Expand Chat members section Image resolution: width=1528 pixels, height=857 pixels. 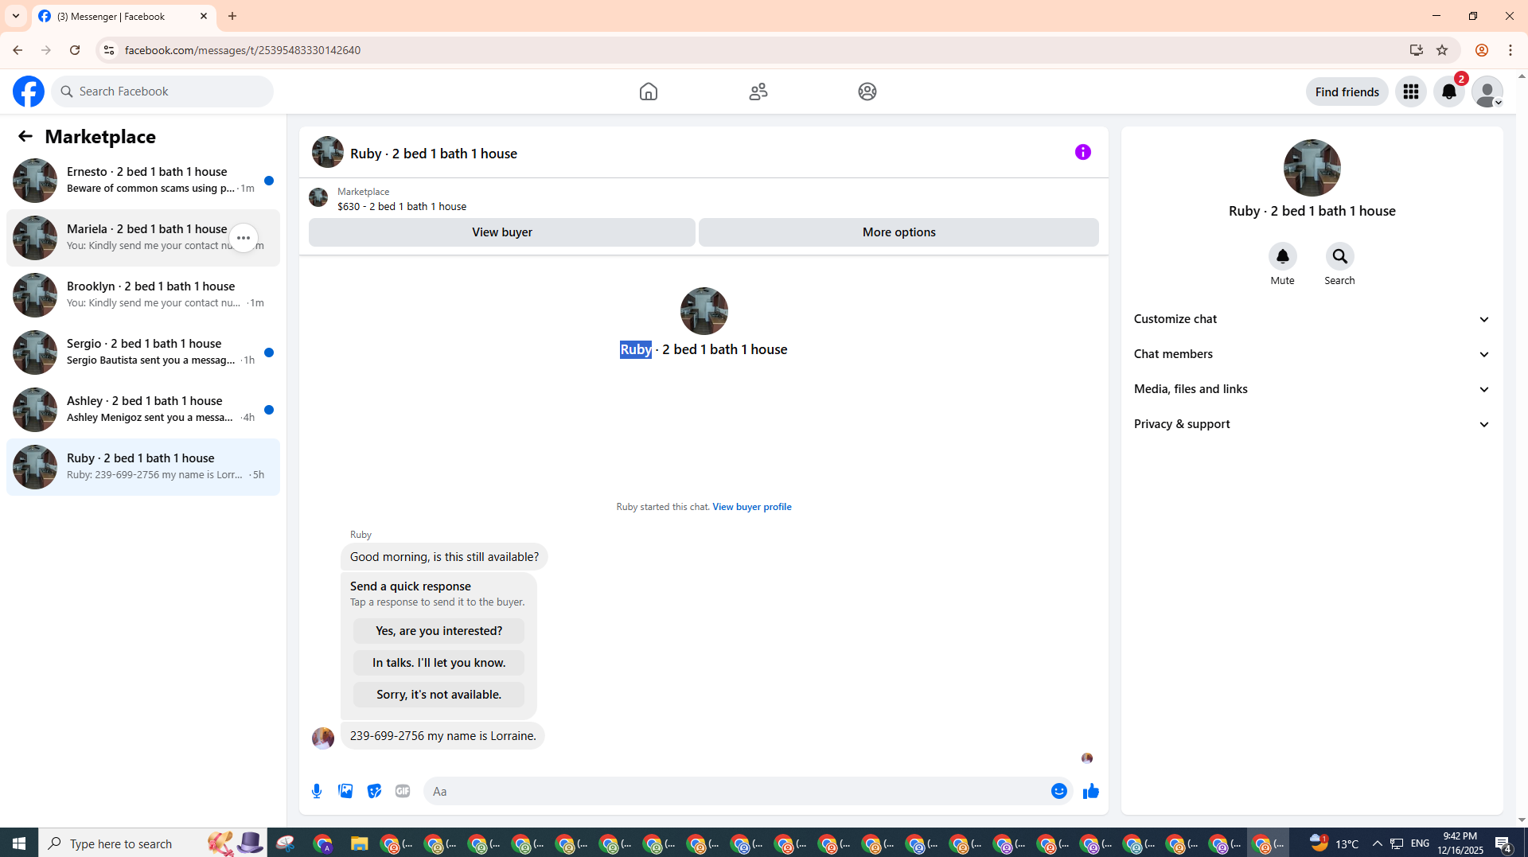click(1312, 354)
